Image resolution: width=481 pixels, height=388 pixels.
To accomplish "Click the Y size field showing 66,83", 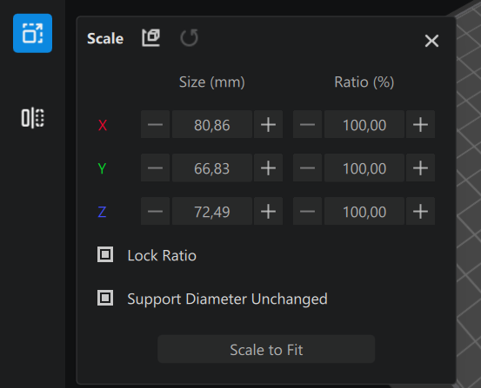I will (x=212, y=168).
